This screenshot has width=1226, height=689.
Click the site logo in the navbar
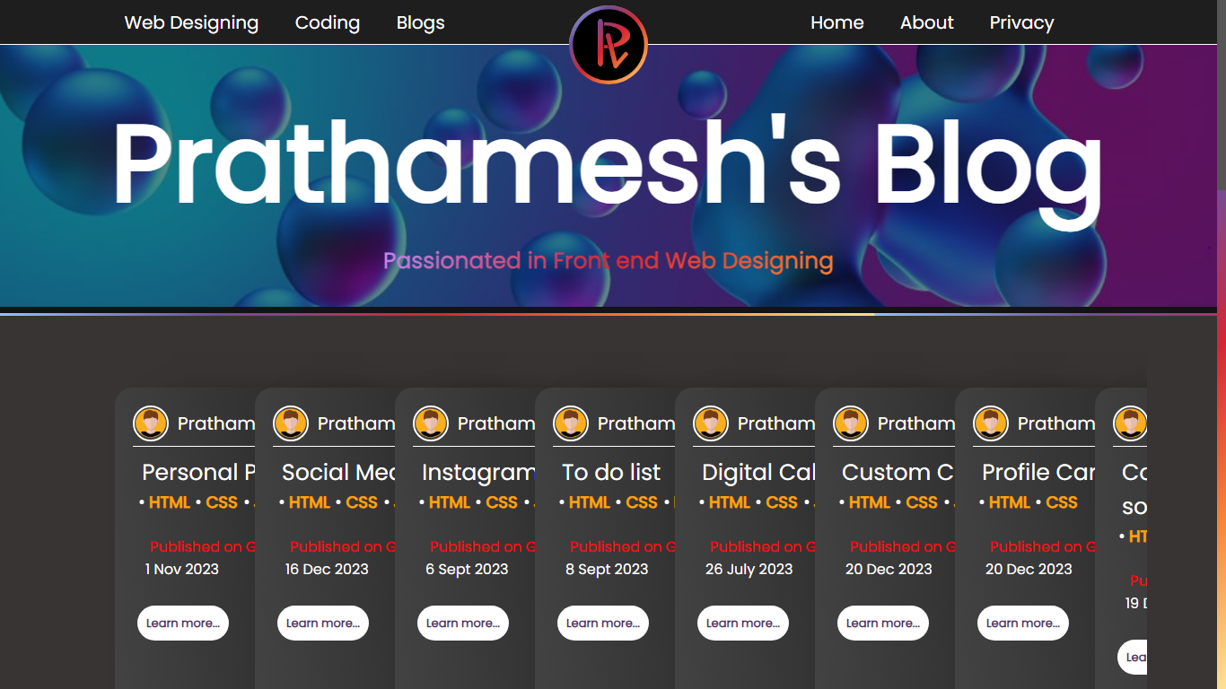[609, 45]
